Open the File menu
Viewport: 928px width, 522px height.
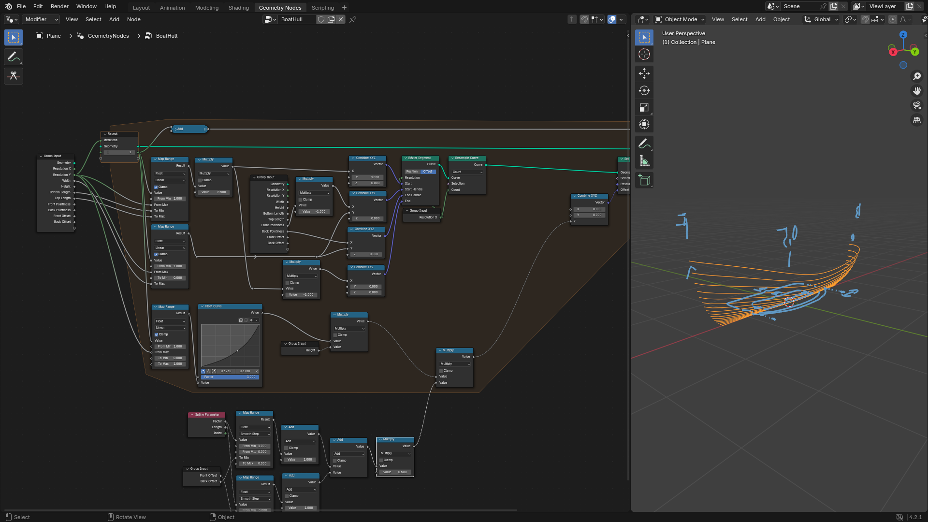(21, 6)
